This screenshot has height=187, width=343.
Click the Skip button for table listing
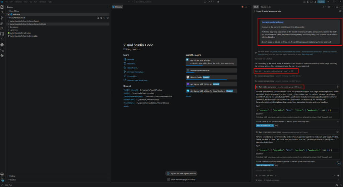tap(276, 126)
